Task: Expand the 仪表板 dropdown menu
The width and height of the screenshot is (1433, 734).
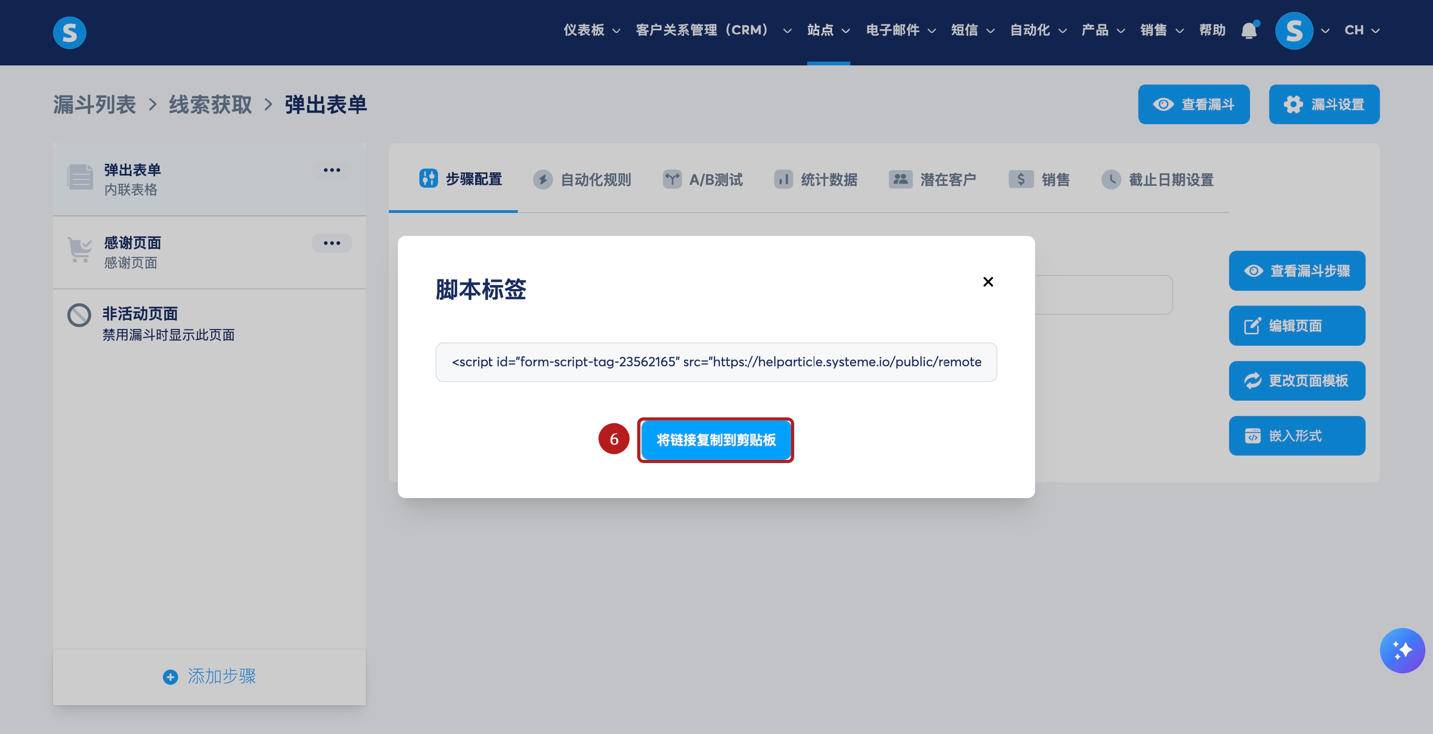Action: pyautogui.click(x=591, y=31)
